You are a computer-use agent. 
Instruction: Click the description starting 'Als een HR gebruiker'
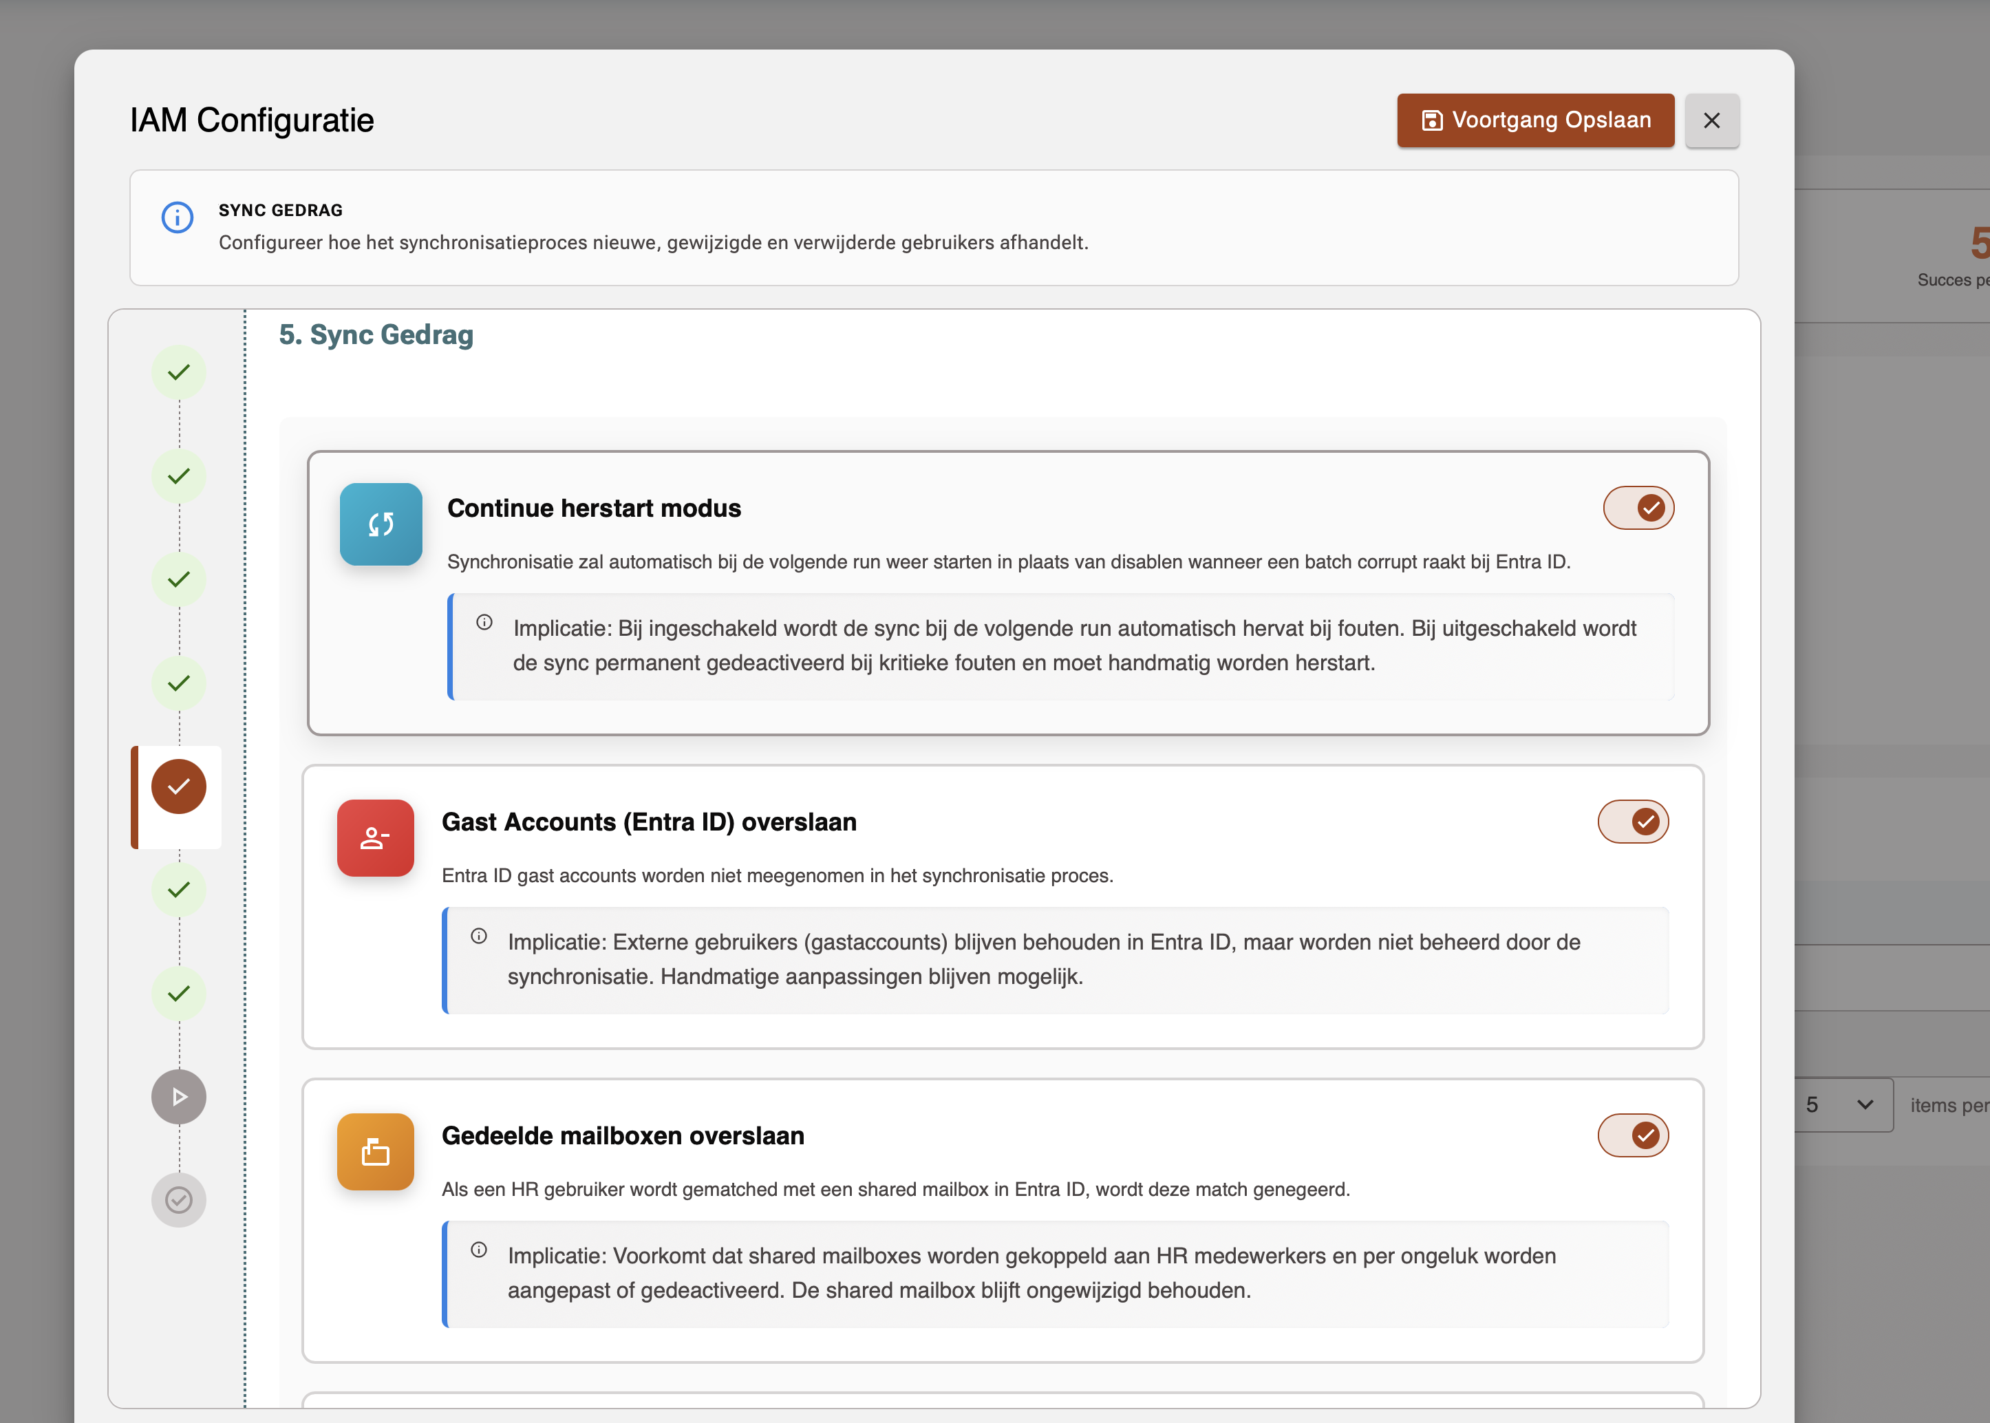[895, 1189]
